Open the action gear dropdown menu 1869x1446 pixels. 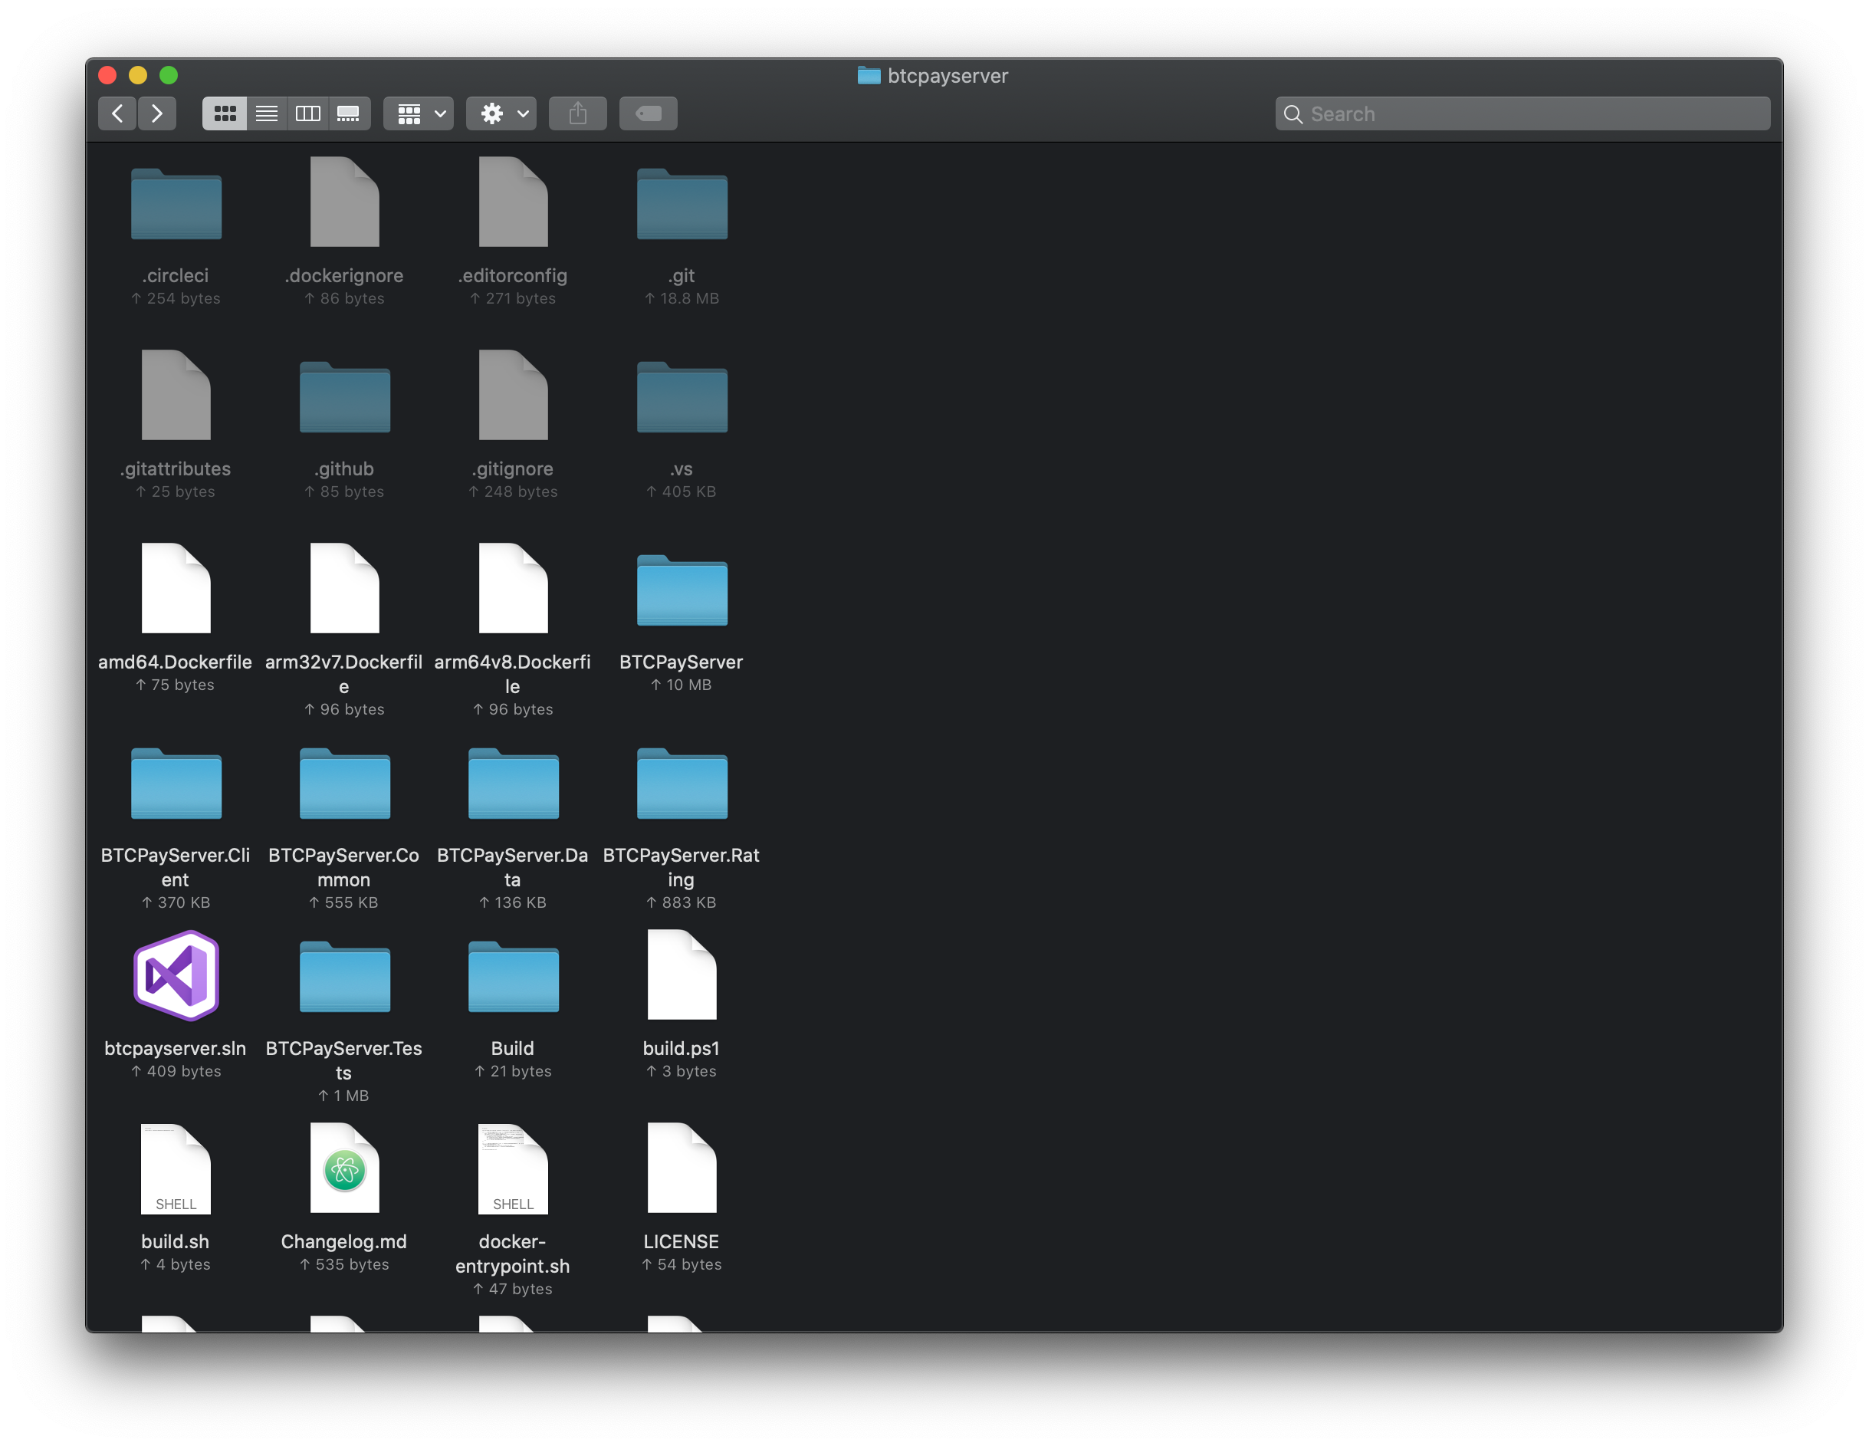[501, 113]
